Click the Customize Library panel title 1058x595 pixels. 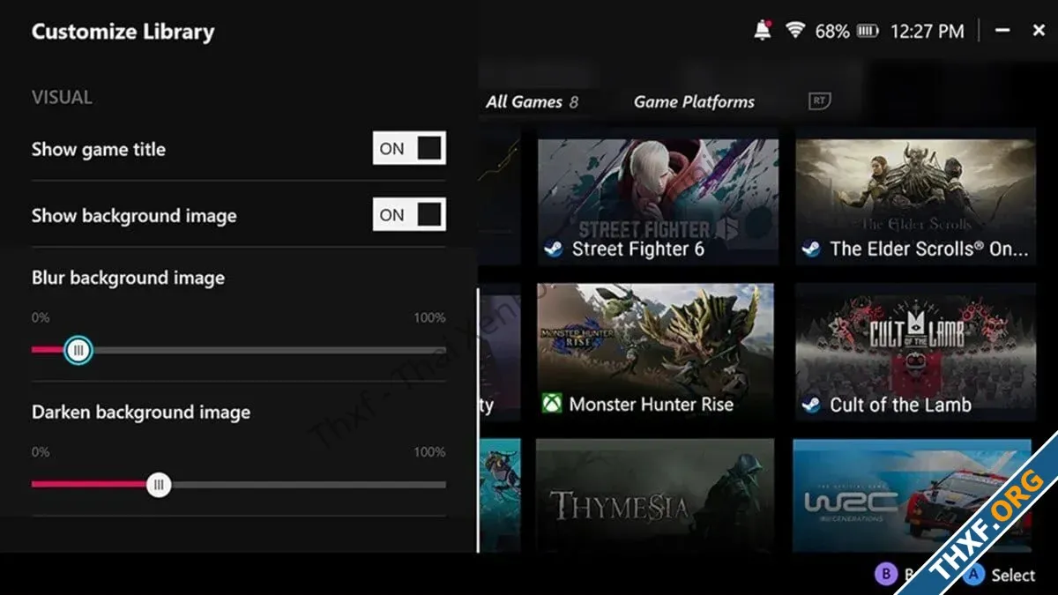coord(123,33)
